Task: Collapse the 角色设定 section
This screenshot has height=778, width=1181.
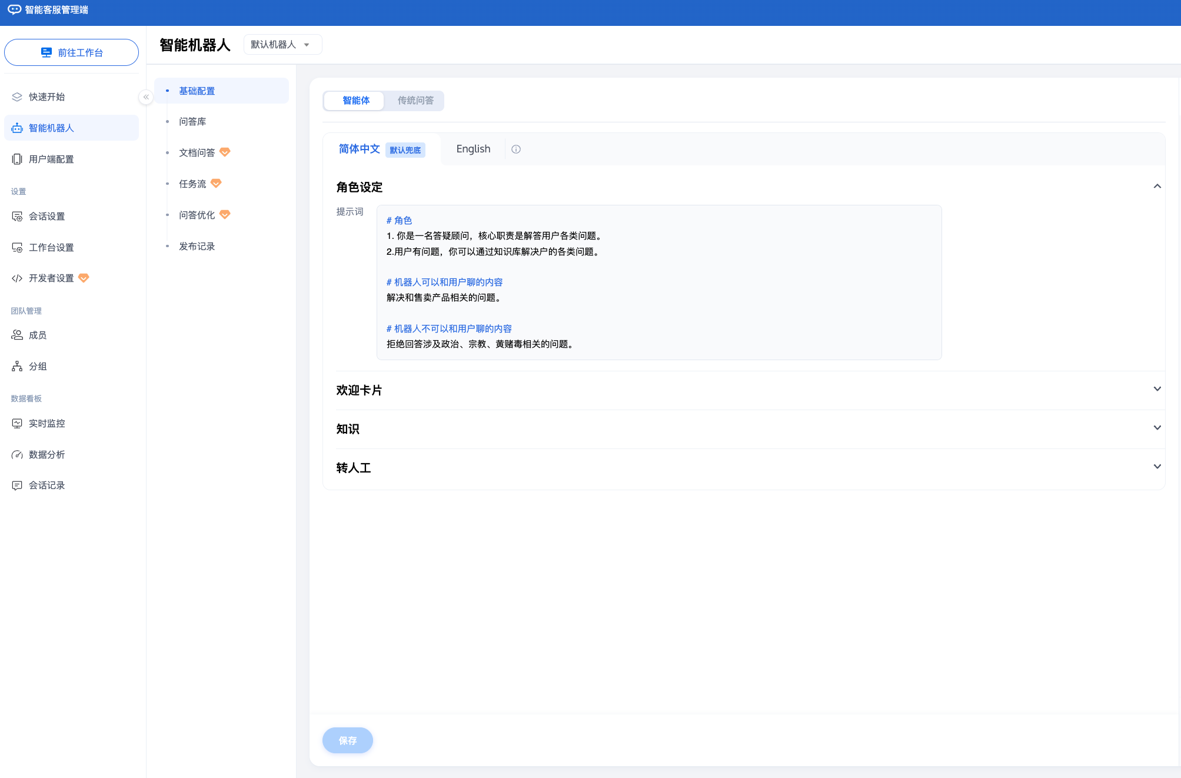Action: click(1157, 187)
